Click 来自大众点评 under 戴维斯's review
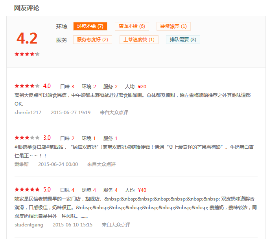This screenshot has width=271, height=239. tap(101, 164)
